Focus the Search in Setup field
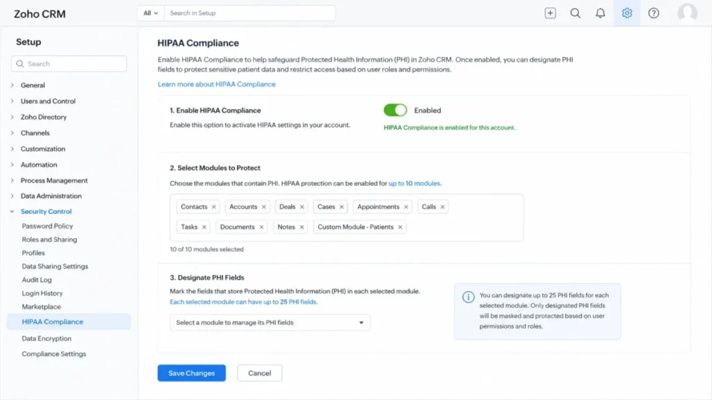This screenshot has width=712, height=400. pyautogui.click(x=250, y=13)
